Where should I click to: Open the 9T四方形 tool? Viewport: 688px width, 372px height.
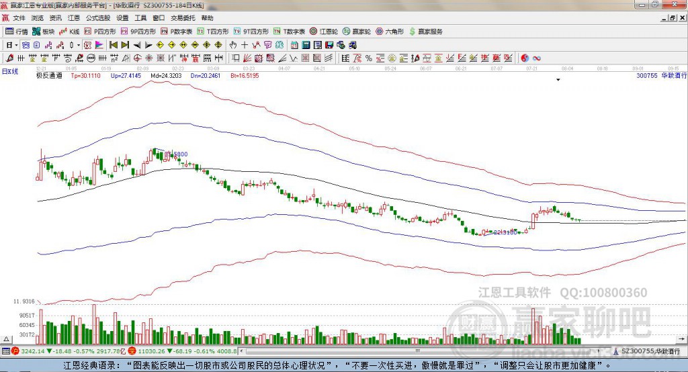point(251,32)
